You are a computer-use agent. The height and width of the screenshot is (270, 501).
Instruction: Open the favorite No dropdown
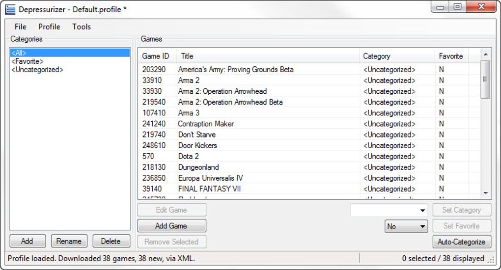coord(422,227)
